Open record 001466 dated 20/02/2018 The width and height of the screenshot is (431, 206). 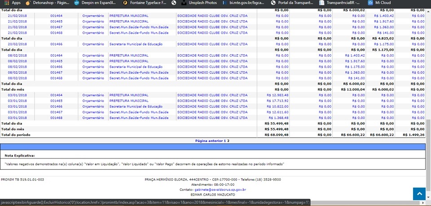(x=56, y=44)
